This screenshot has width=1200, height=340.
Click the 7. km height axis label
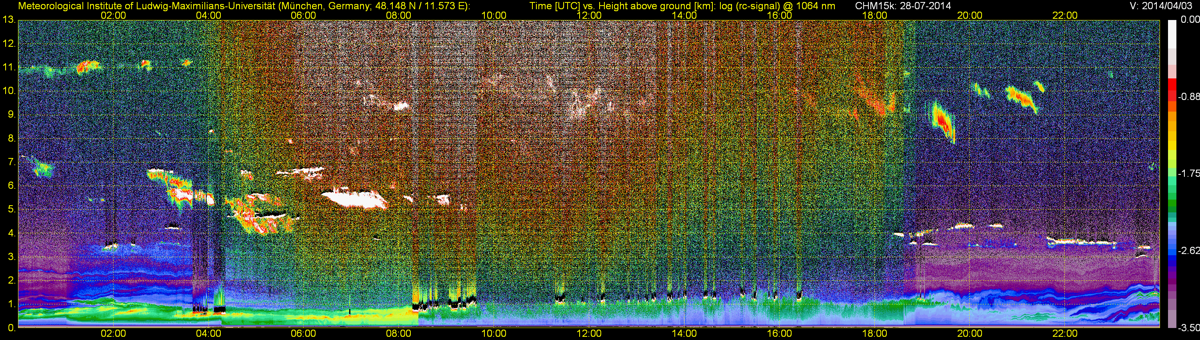pyautogui.click(x=12, y=162)
